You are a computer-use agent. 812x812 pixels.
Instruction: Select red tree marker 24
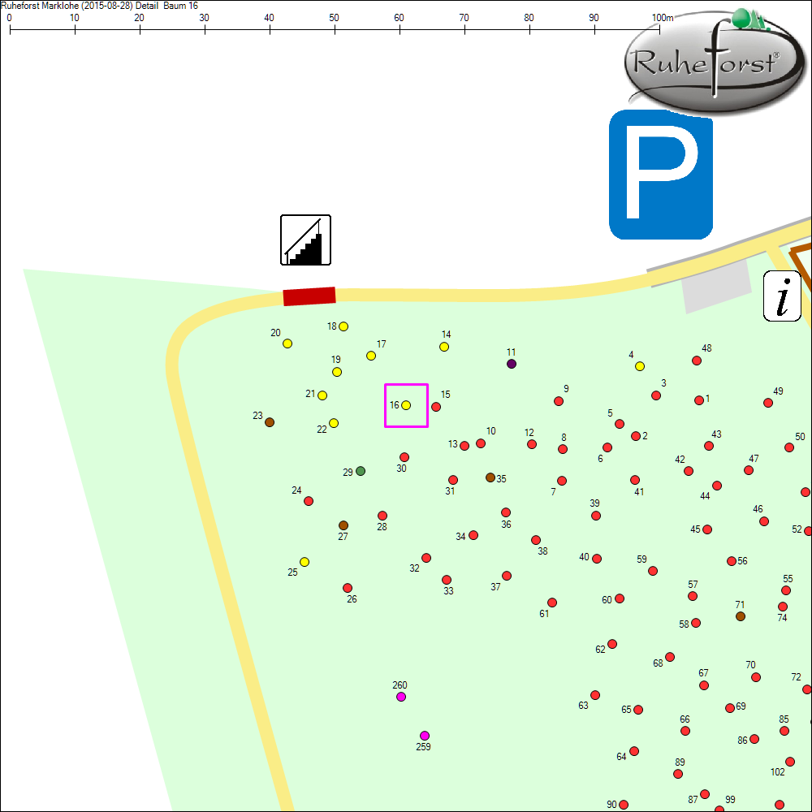309,501
